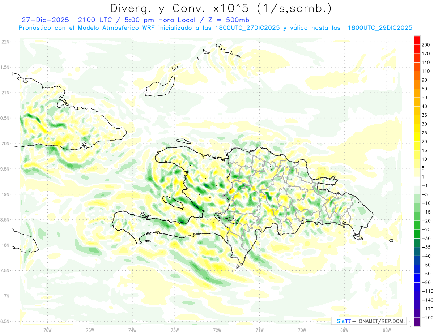Click the positive 50 value on the color scale

click(425, 98)
